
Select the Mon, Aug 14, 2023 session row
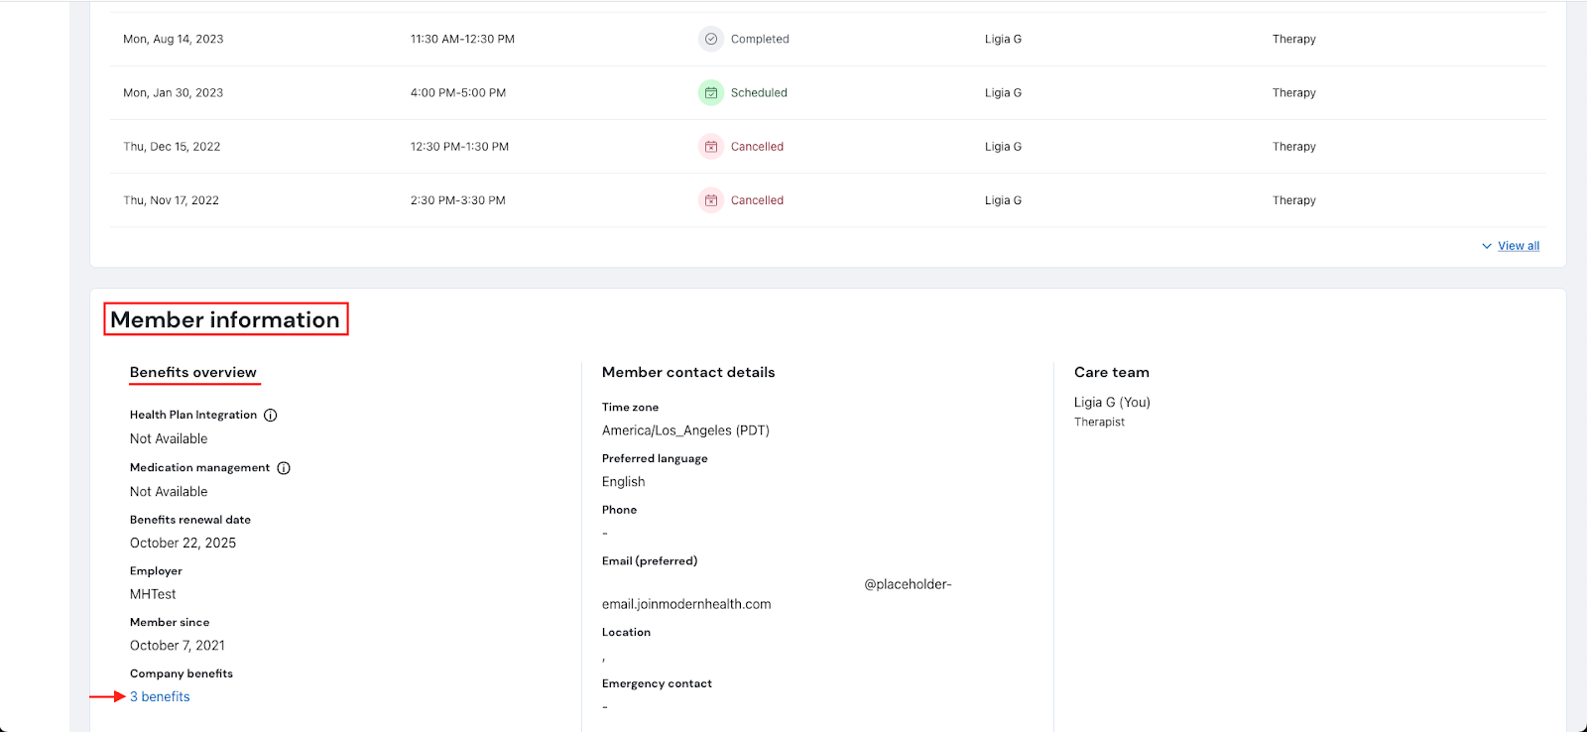[x=173, y=39]
